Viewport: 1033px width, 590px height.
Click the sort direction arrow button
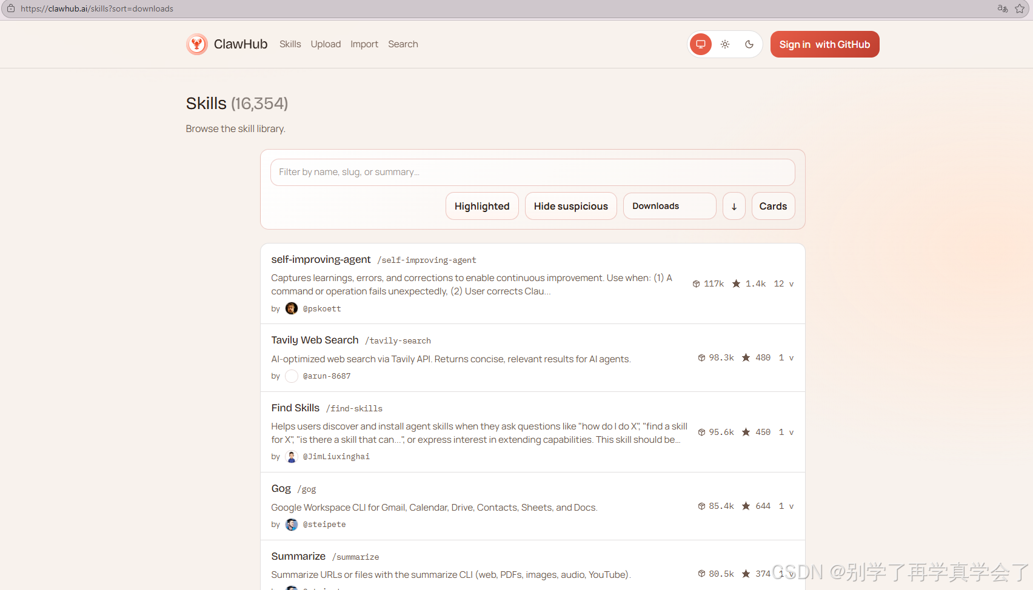(734, 206)
